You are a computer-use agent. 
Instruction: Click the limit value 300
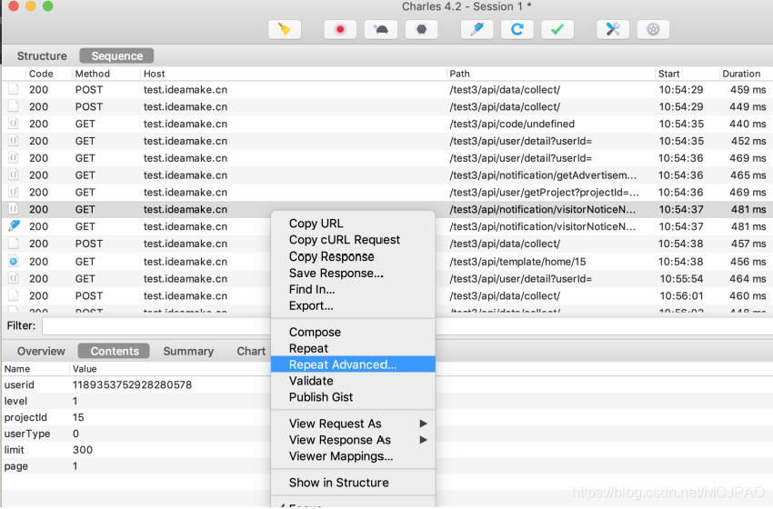(x=83, y=450)
